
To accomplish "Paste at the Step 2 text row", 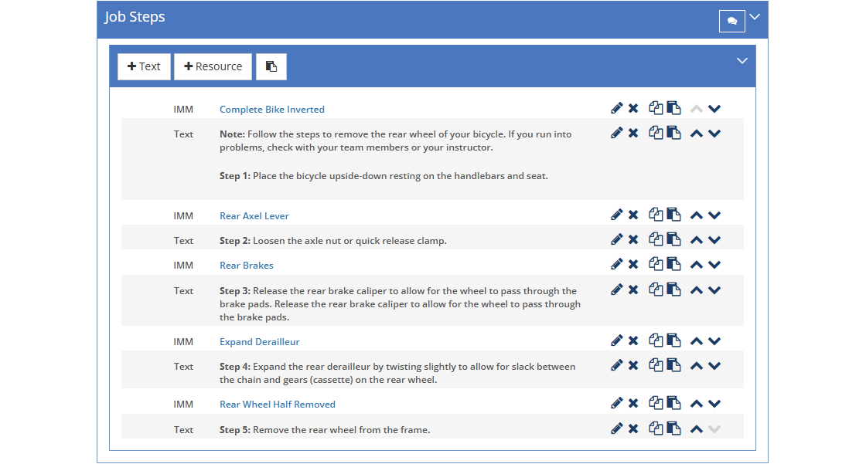I will tap(673, 239).
